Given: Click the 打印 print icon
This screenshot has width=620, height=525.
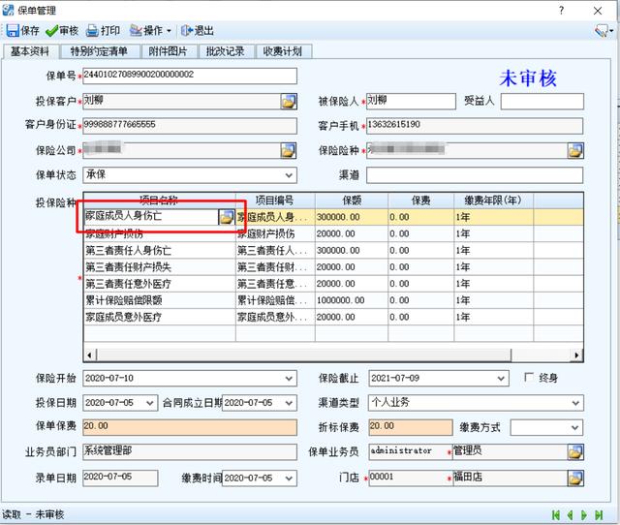Looking at the screenshot, I should [x=92, y=31].
